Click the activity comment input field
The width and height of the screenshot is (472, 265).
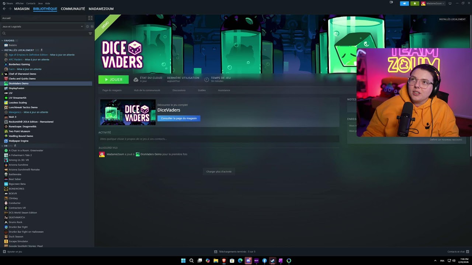pyautogui.click(x=219, y=139)
